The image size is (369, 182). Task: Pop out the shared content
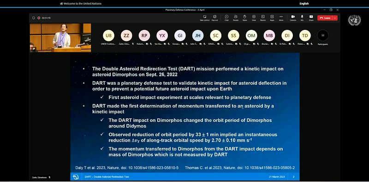point(214,18)
